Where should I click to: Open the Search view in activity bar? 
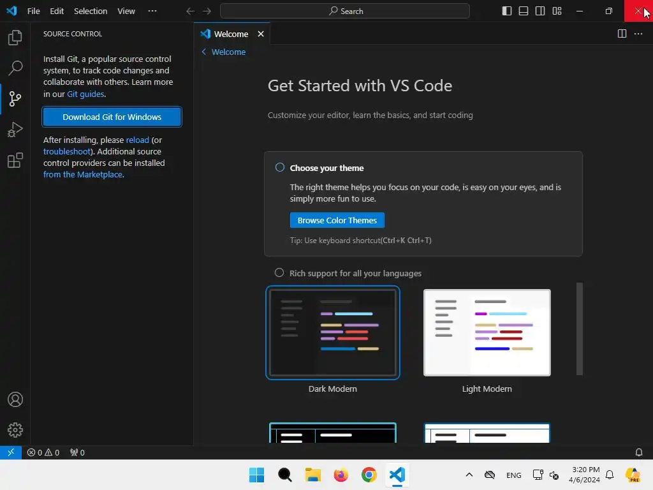[x=15, y=68]
